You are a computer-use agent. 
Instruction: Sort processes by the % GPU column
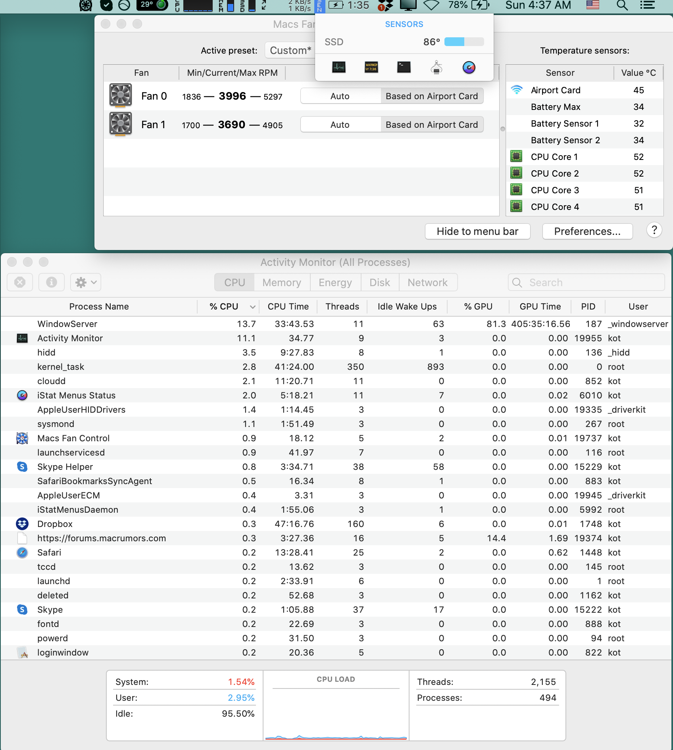click(478, 306)
